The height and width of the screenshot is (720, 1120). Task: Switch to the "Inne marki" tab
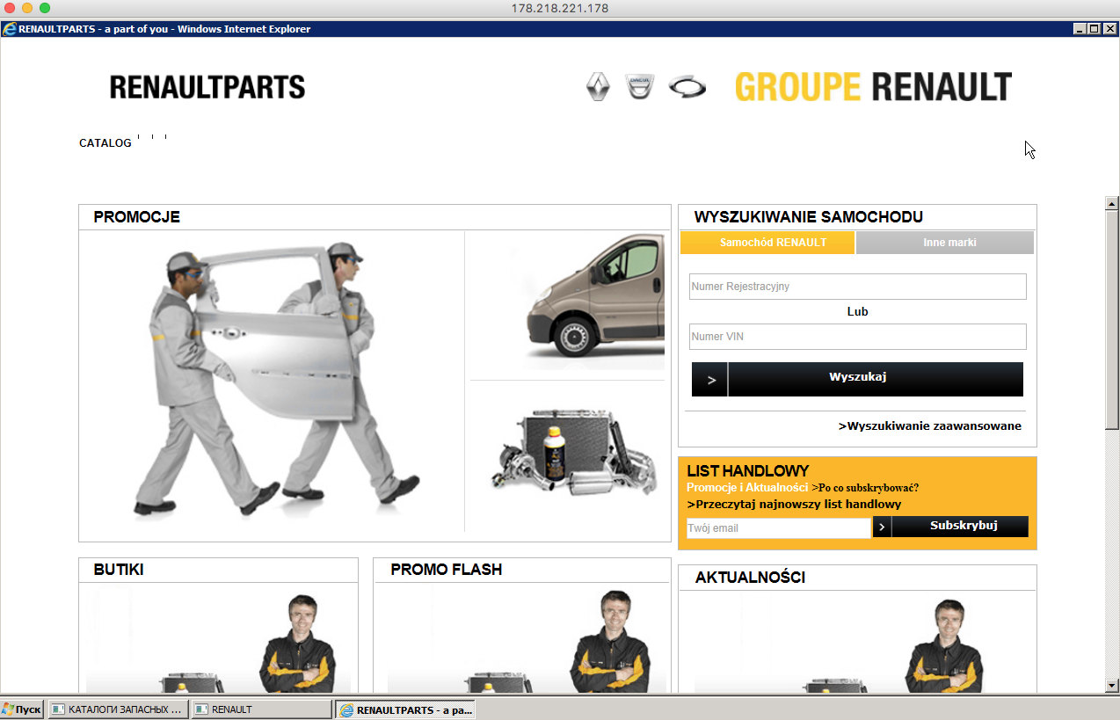click(x=945, y=243)
